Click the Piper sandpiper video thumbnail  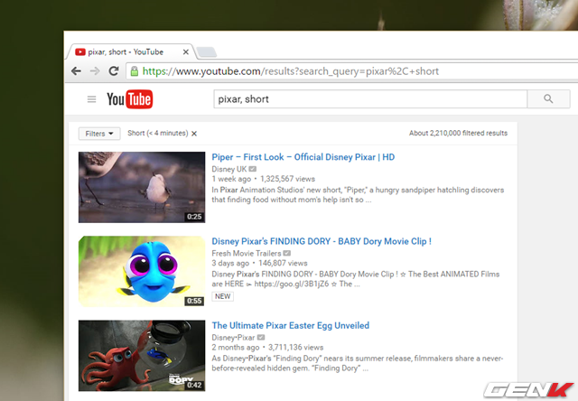coord(141,187)
